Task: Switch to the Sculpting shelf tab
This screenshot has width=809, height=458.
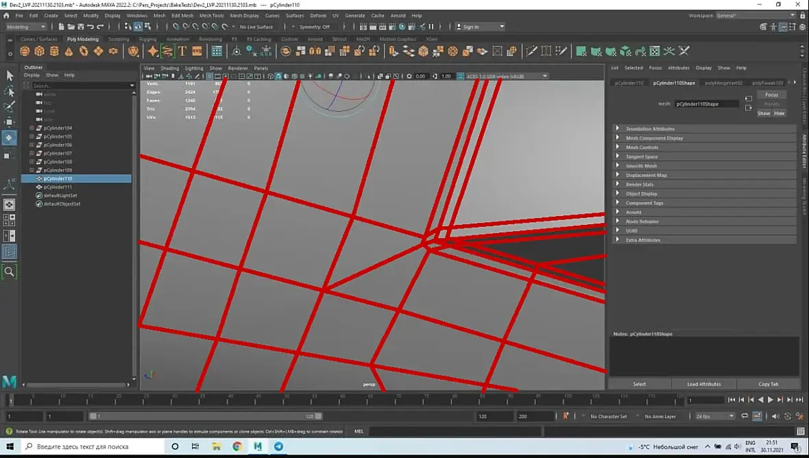Action: point(119,39)
